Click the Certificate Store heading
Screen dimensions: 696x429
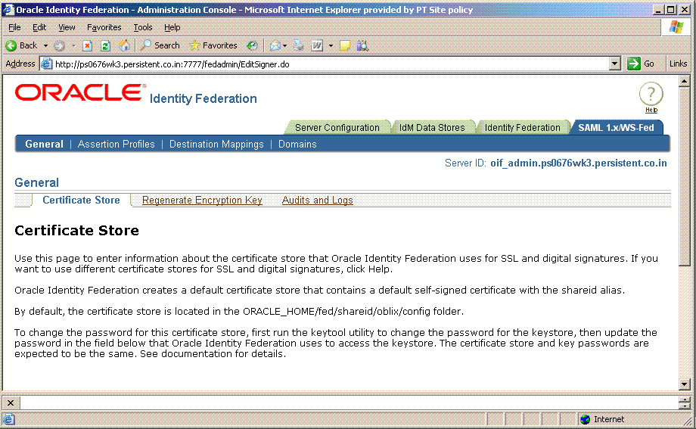point(77,231)
